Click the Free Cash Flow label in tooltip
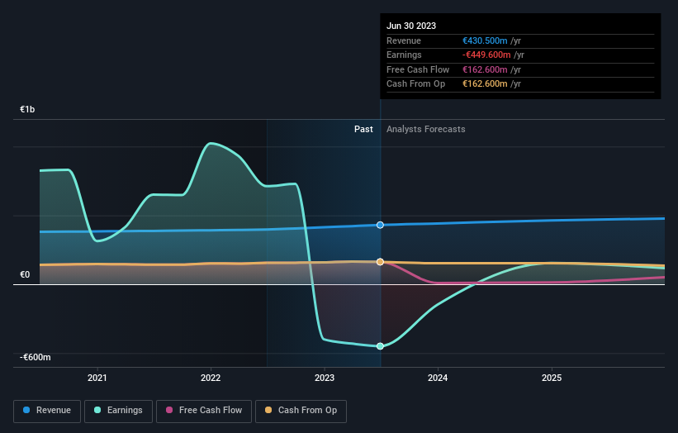Viewport: 678px width, 433px height. click(x=418, y=69)
